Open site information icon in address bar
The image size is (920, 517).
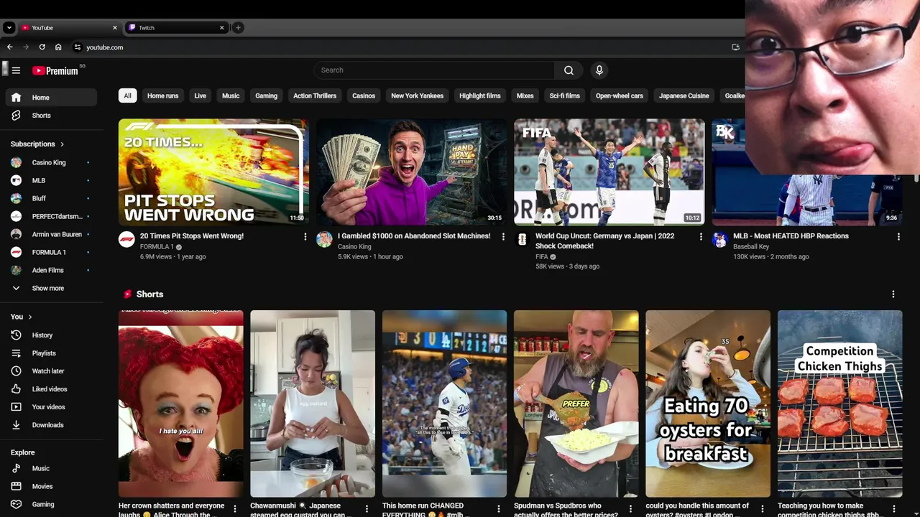pyautogui.click(x=78, y=47)
